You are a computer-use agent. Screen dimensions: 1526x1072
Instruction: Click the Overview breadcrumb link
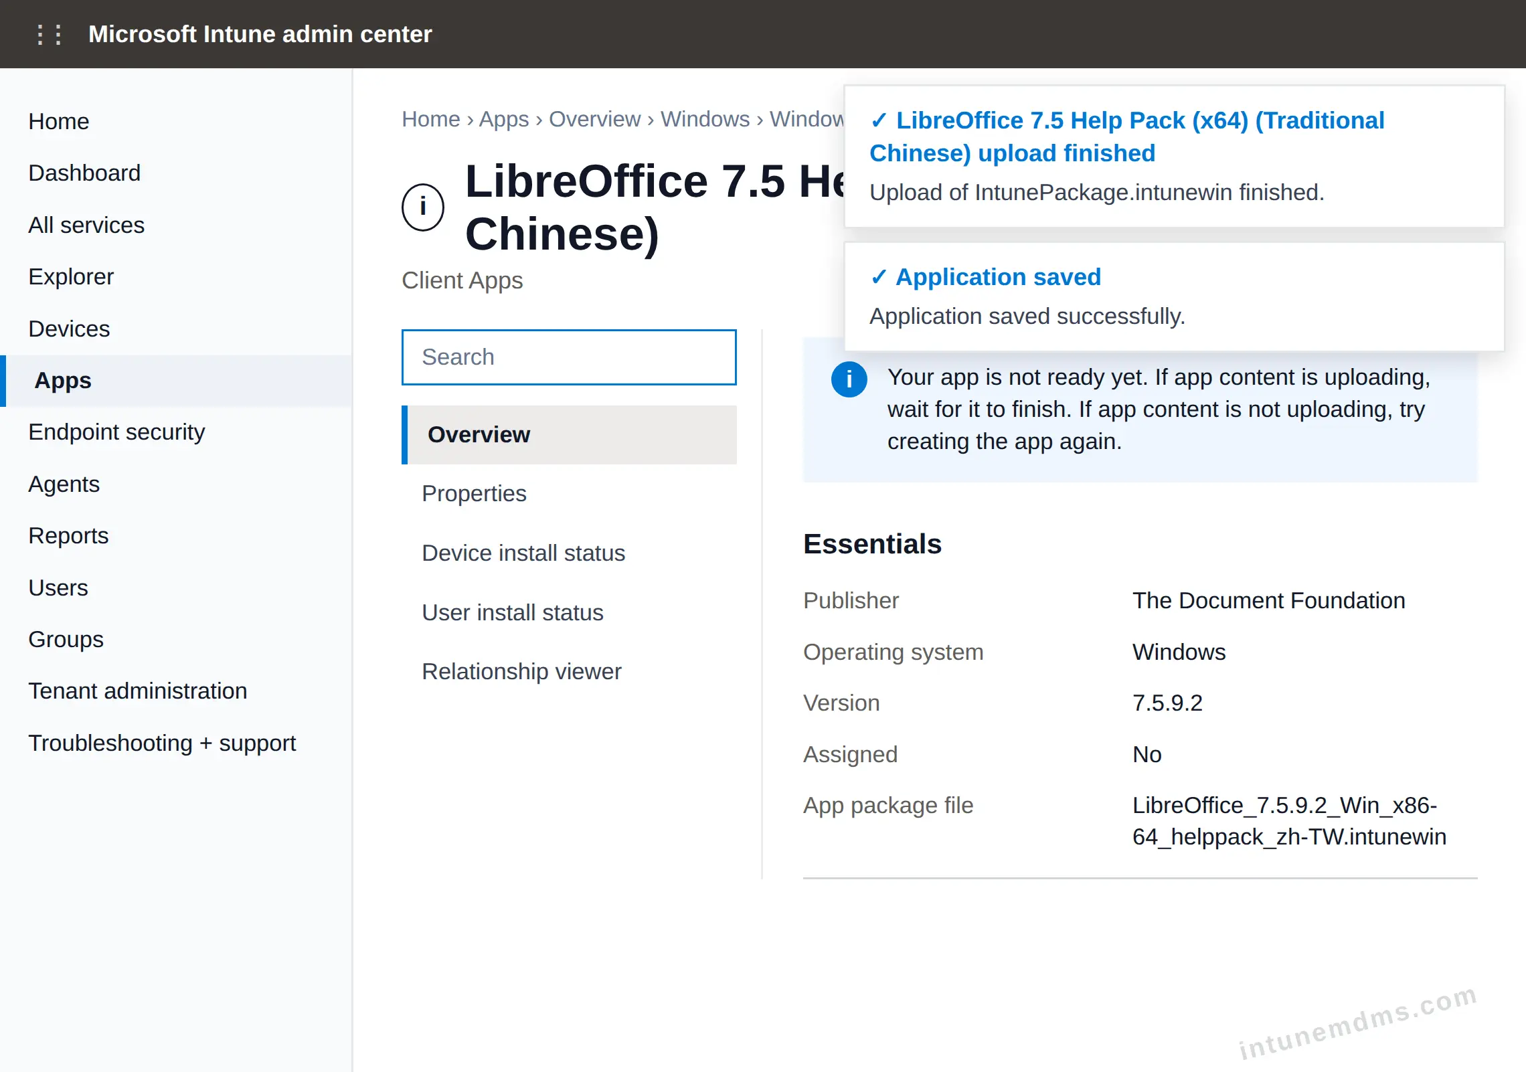[594, 119]
